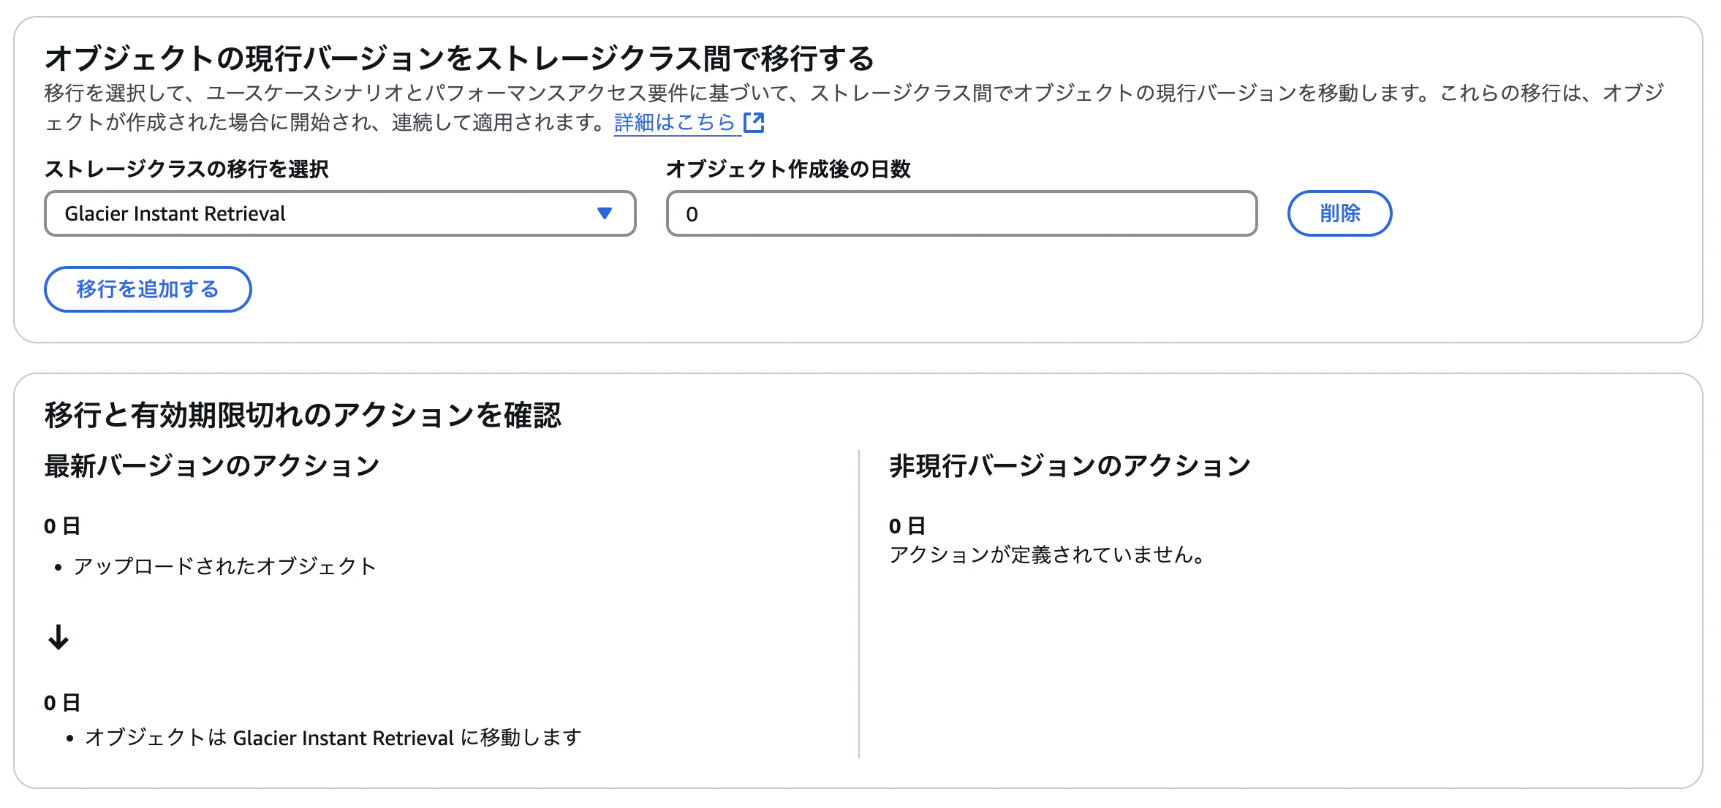Click 0 日 above the uploaded objects bullet
The height and width of the screenshot is (808, 1721).
[62, 526]
